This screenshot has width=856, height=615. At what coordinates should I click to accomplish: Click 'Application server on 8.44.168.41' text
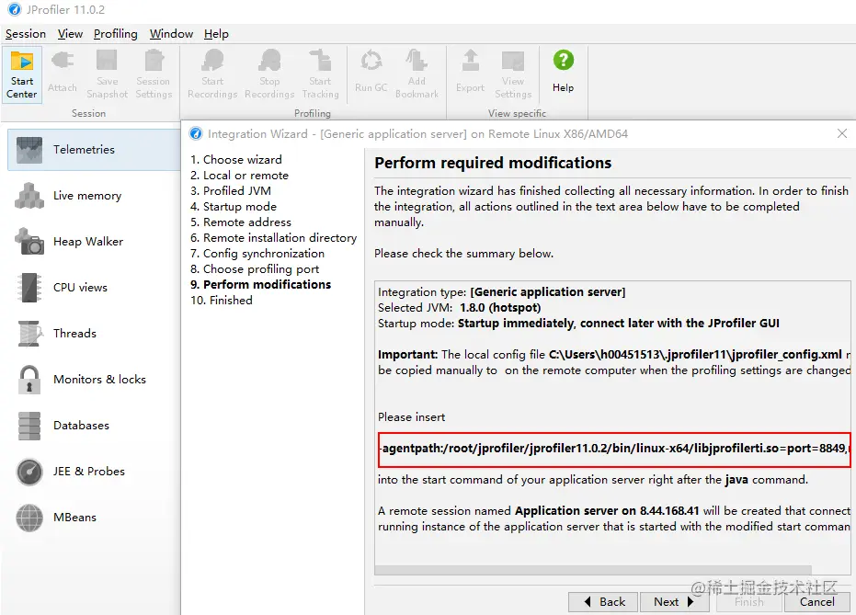pyautogui.click(x=607, y=511)
